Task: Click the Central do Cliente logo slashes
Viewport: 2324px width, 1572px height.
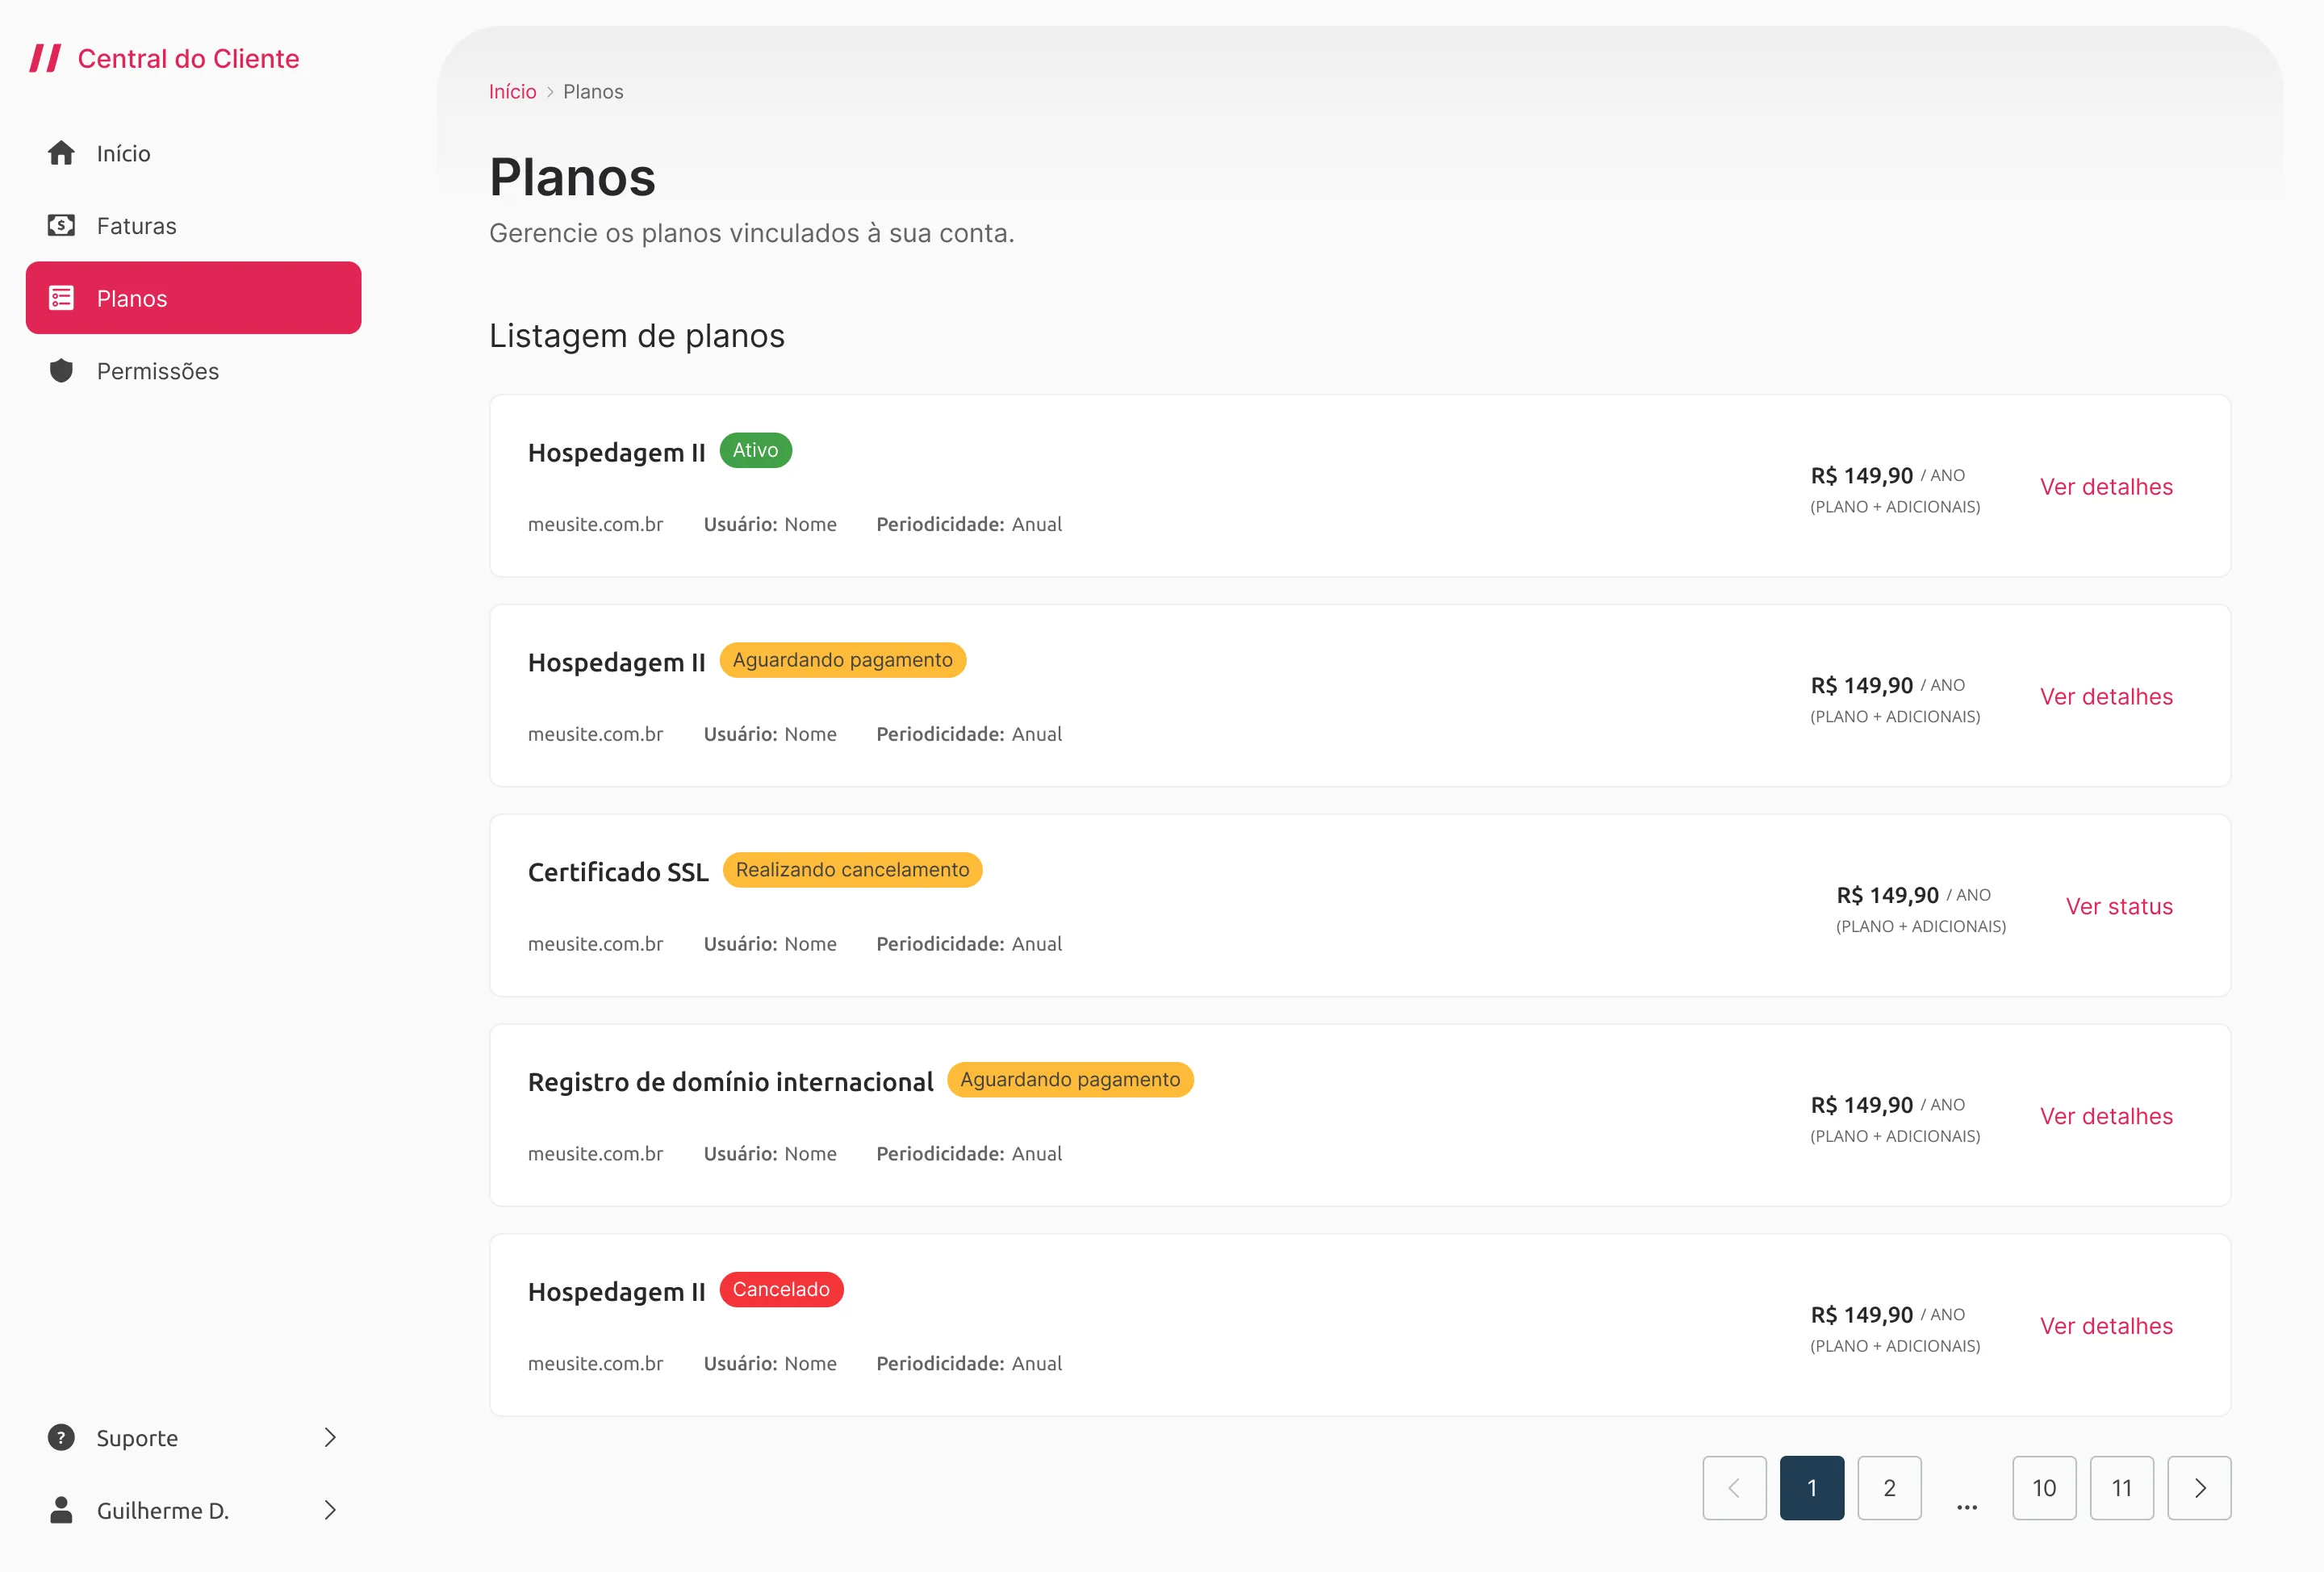Action: point(45,58)
